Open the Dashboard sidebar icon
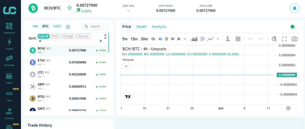Screen dimensions: 305x129 9,26
